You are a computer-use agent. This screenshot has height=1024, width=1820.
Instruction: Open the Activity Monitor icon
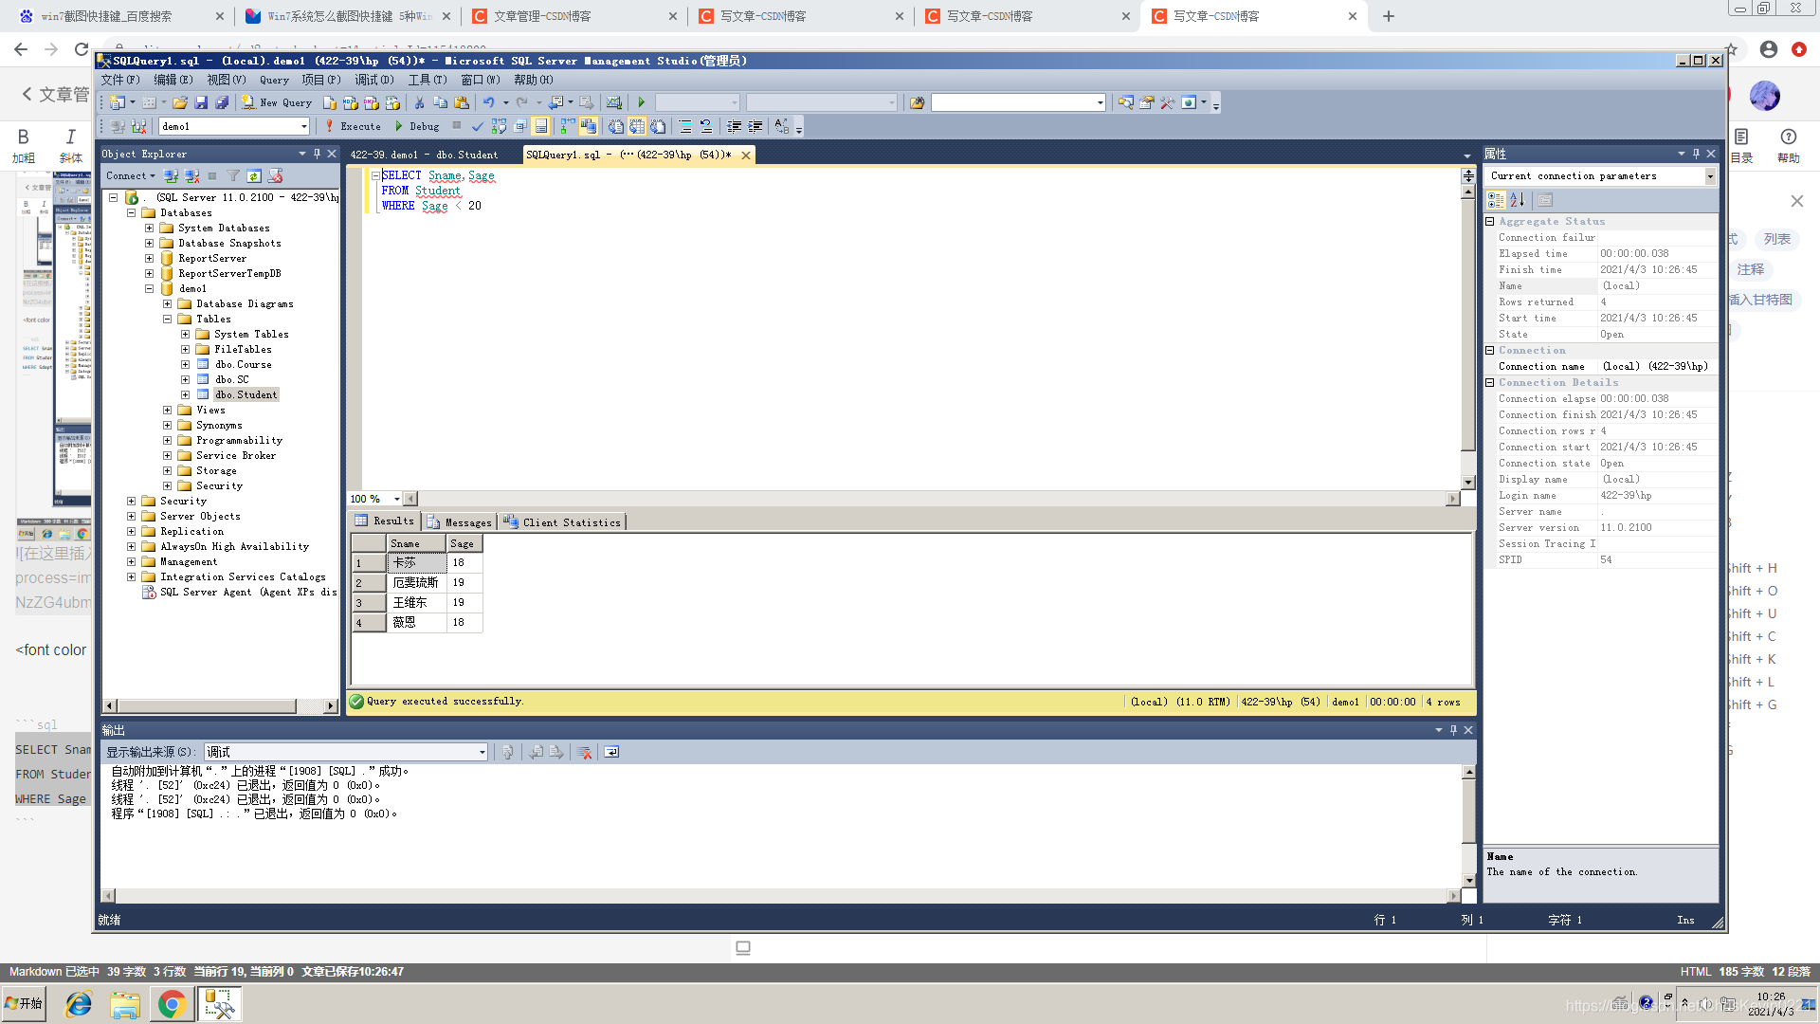[x=614, y=102]
